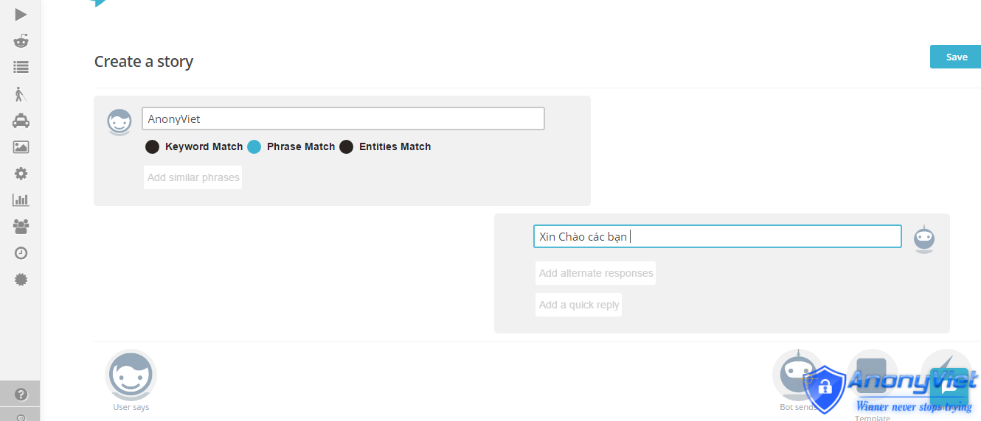981x421 pixels.
Task: Select the walking person sidebar icon
Action: tap(21, 93)
